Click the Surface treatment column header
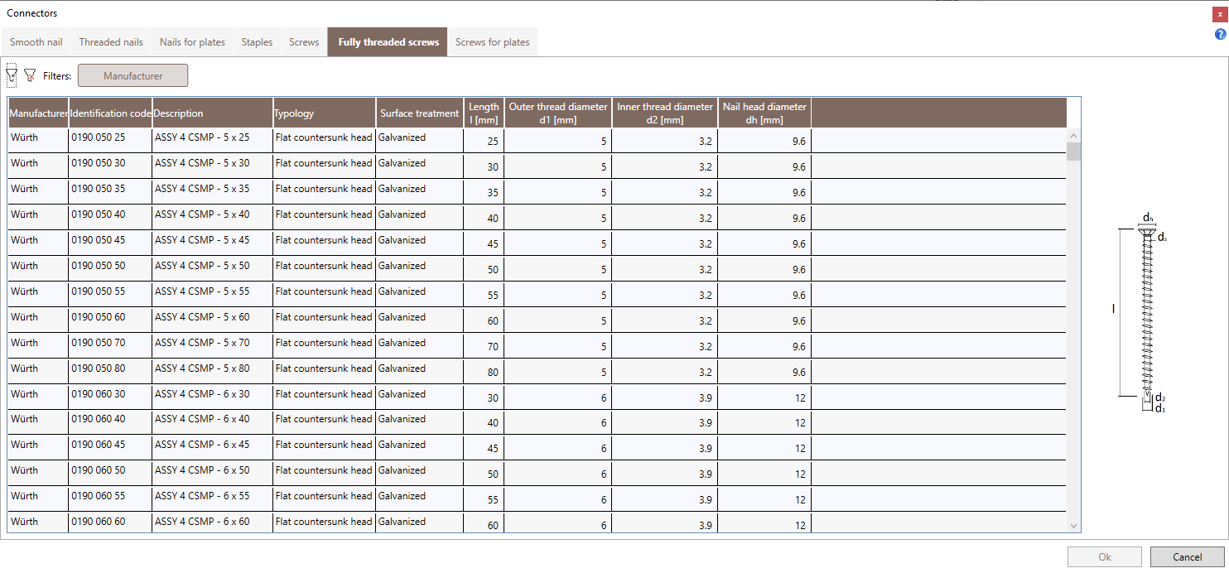1229x573 pixels. (x=420, y=113)
